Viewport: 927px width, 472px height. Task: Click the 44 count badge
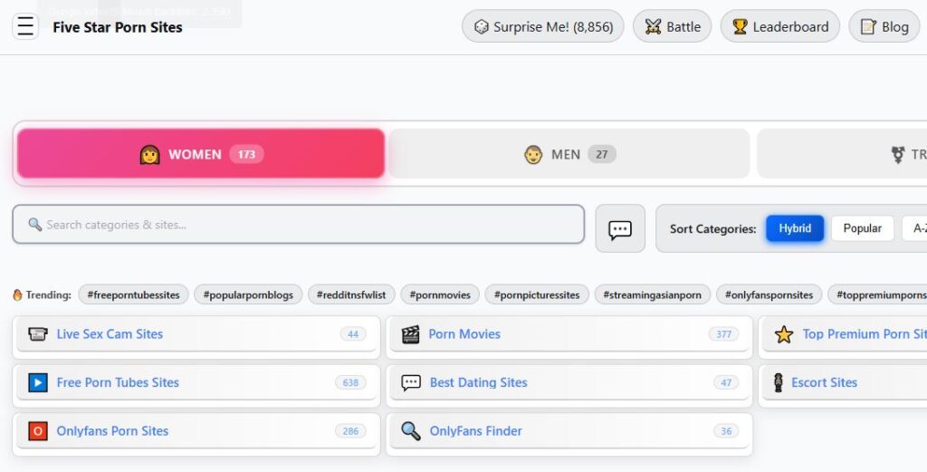(x=353, y=334)
